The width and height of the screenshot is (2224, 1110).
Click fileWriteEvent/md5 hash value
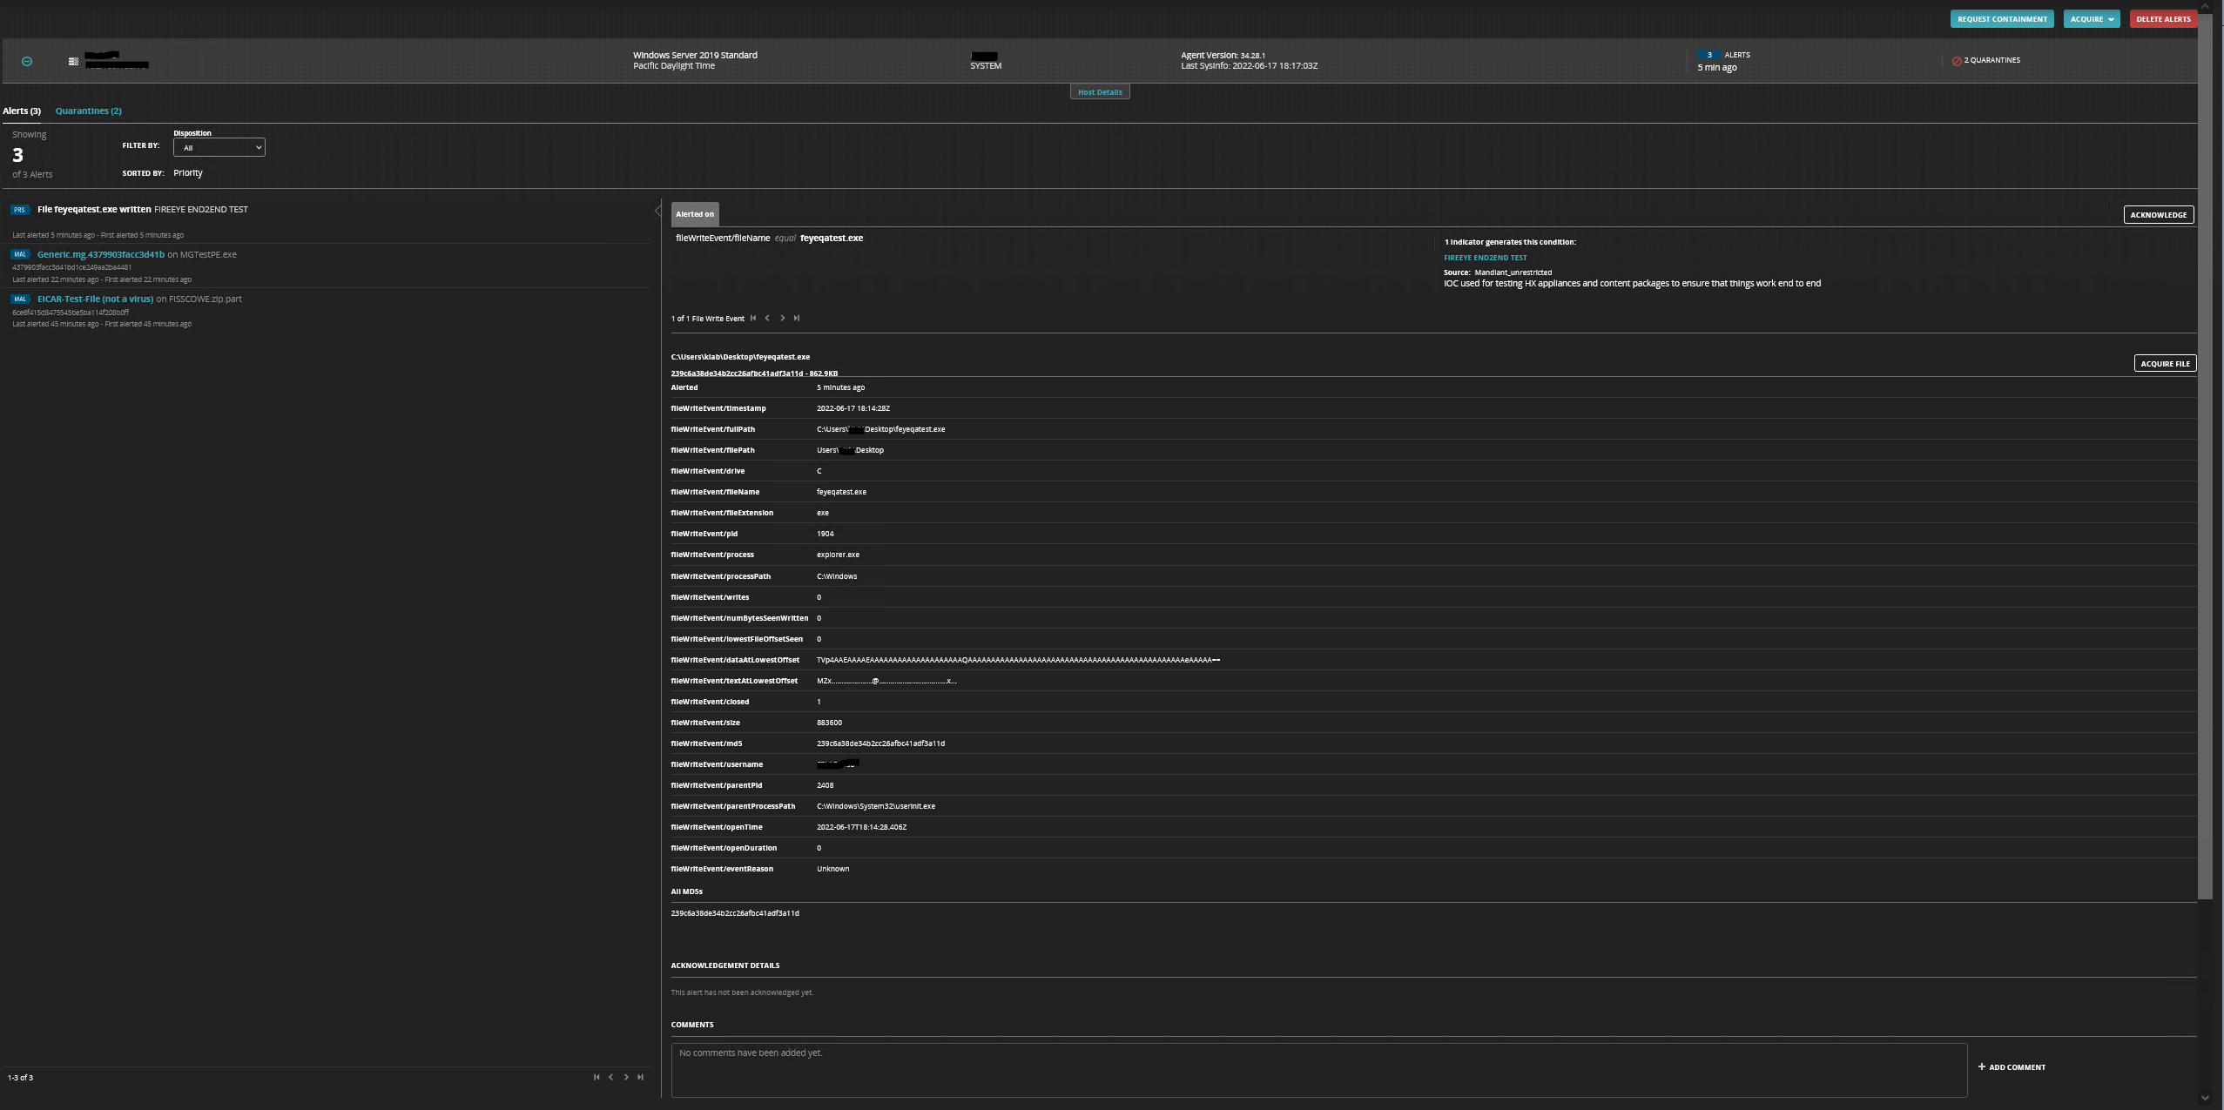click(880, 743)
